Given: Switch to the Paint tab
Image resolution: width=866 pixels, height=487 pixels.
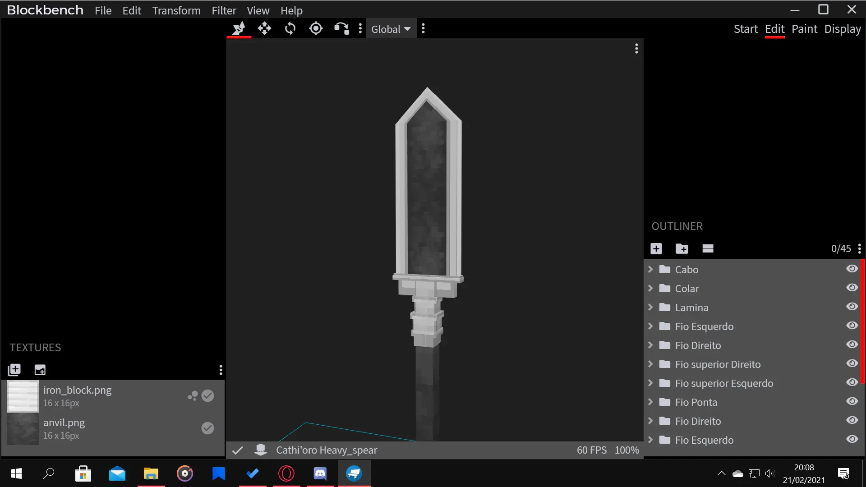Looking at the screenshot, I should click(804, 29).
